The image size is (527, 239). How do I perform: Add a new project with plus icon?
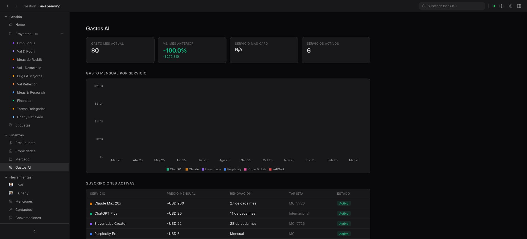pyautogui.click(x=62, y=34)
